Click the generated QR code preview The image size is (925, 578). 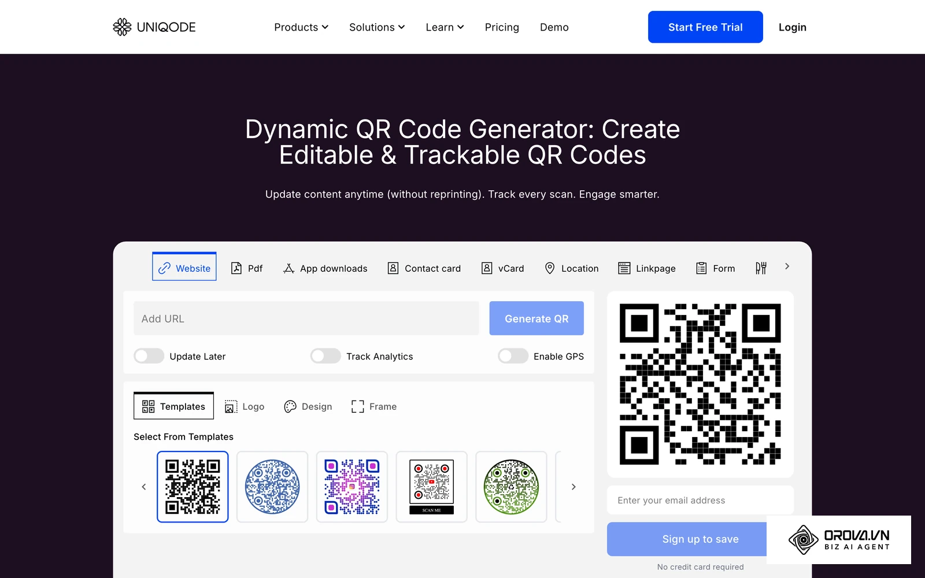coord(700,384)
